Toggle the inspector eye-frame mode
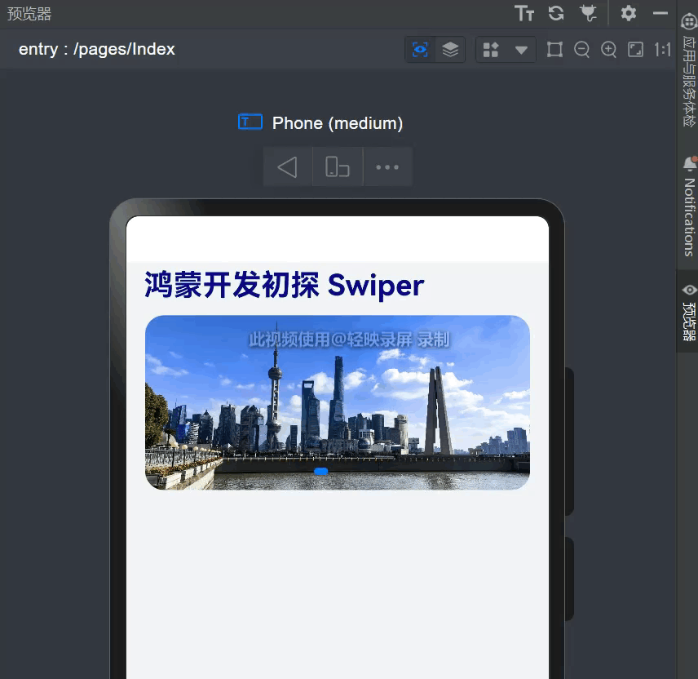The image size is (698, 679). 420,50
